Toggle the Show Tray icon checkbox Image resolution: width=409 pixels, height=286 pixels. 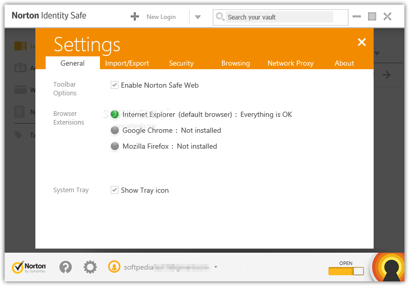tap(114, 190)
